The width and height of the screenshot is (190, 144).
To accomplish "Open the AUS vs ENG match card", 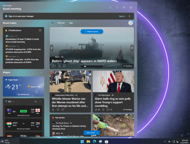I will 24,111.
